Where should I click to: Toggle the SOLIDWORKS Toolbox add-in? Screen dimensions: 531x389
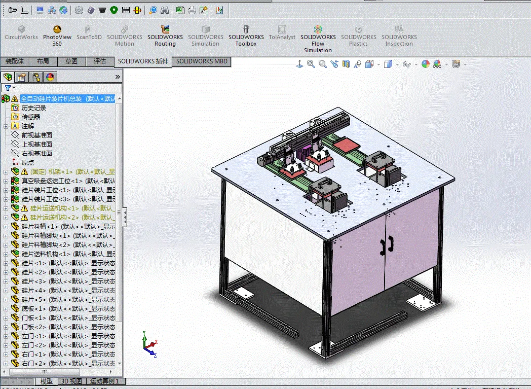(x=246, y=36)
